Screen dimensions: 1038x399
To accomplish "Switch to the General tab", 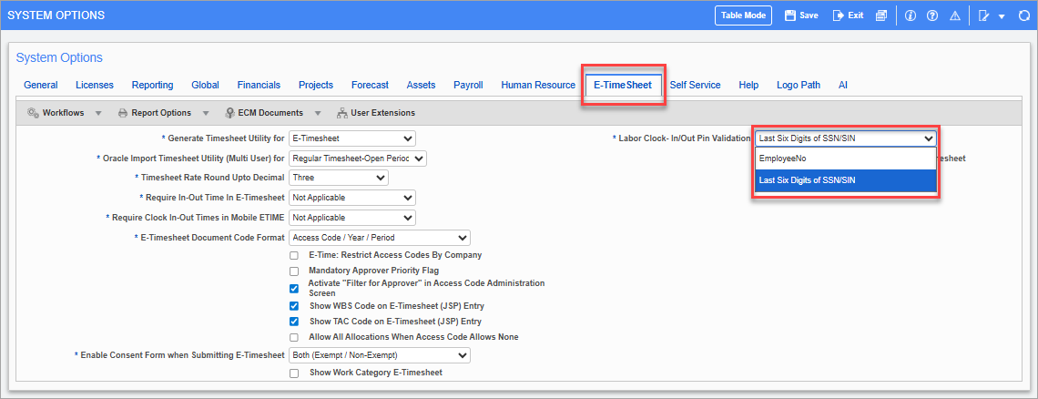I will coord(41,85).
